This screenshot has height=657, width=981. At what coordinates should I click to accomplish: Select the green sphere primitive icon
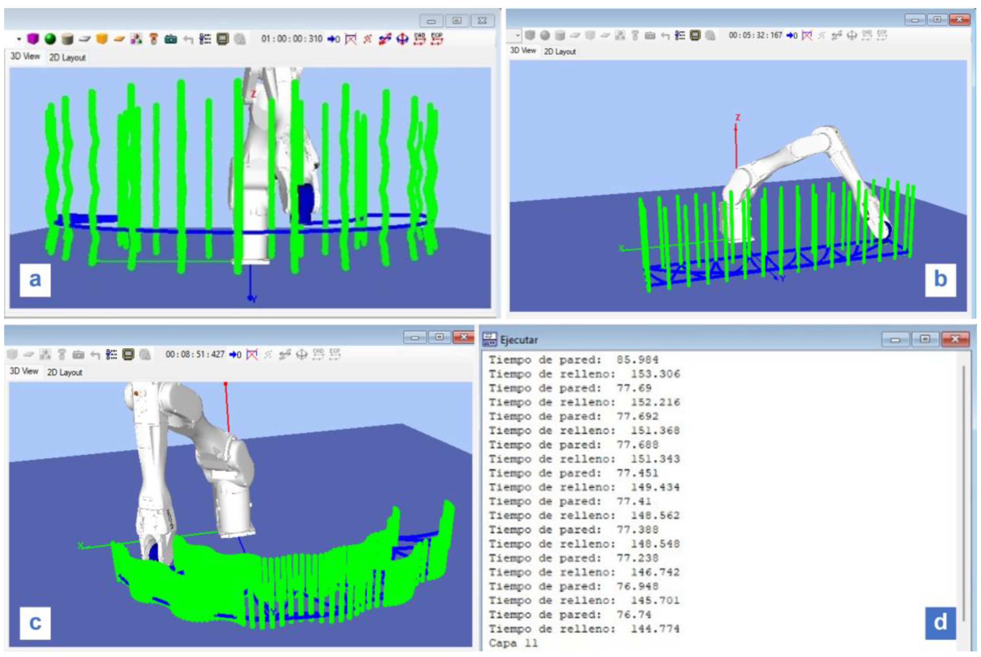tap(50, 39)
